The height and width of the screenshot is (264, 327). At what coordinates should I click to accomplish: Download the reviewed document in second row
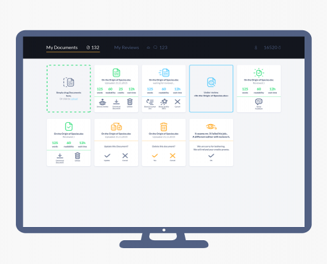pyautogui.click(x=59, y=158)
